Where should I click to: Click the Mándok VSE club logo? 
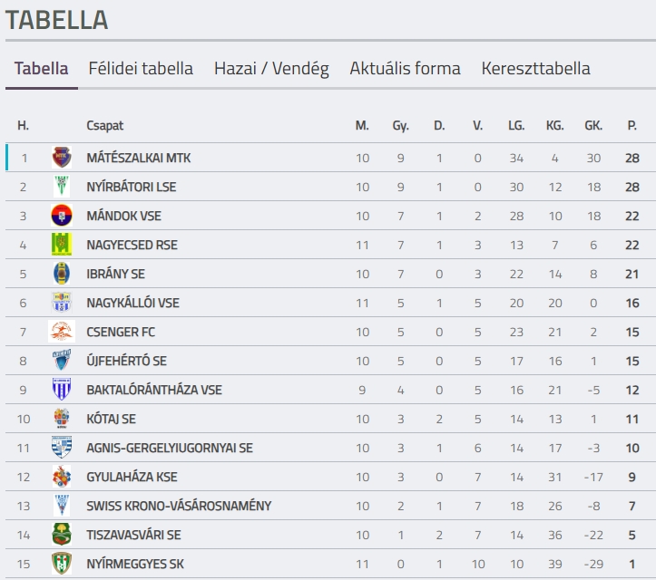click(x=61, y=216)
